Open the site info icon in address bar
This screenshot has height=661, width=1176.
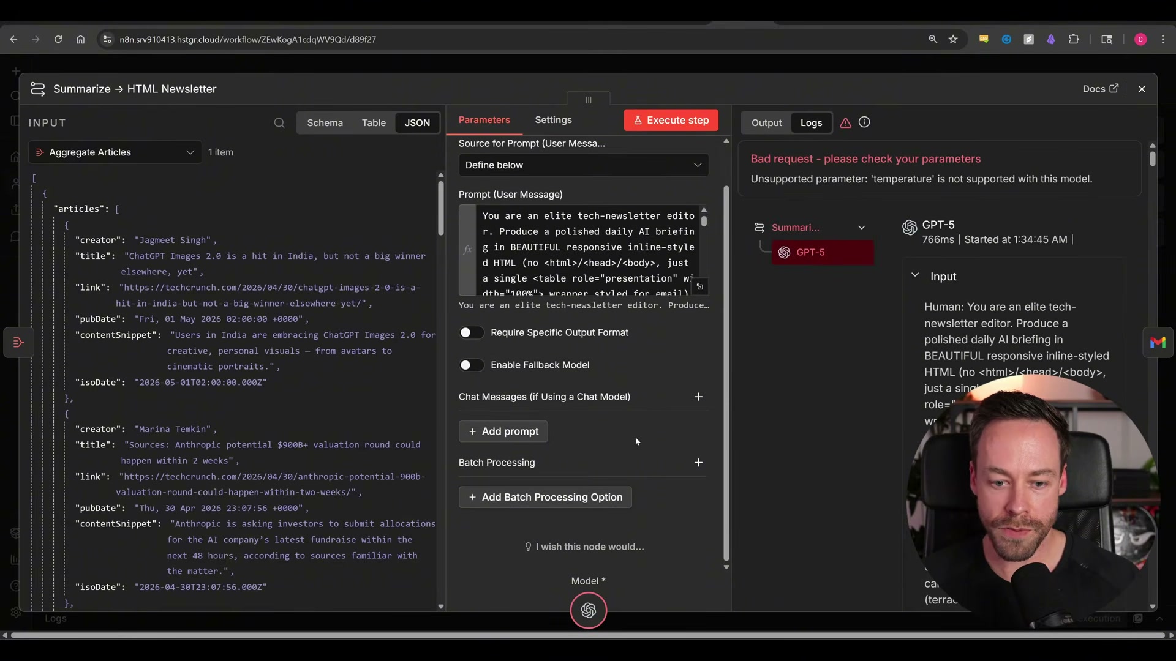pyautogui.click(x=107, y=39)
